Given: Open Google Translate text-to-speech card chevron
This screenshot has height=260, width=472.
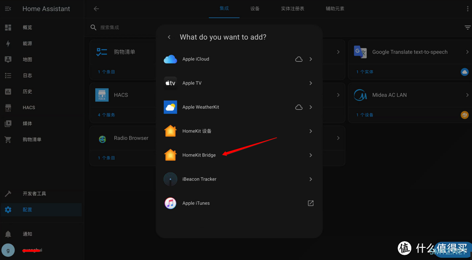Looking at the screenshot, I should 467,52.
